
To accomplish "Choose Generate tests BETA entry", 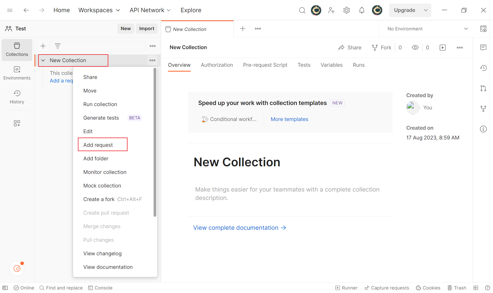I will click(112, 118).
